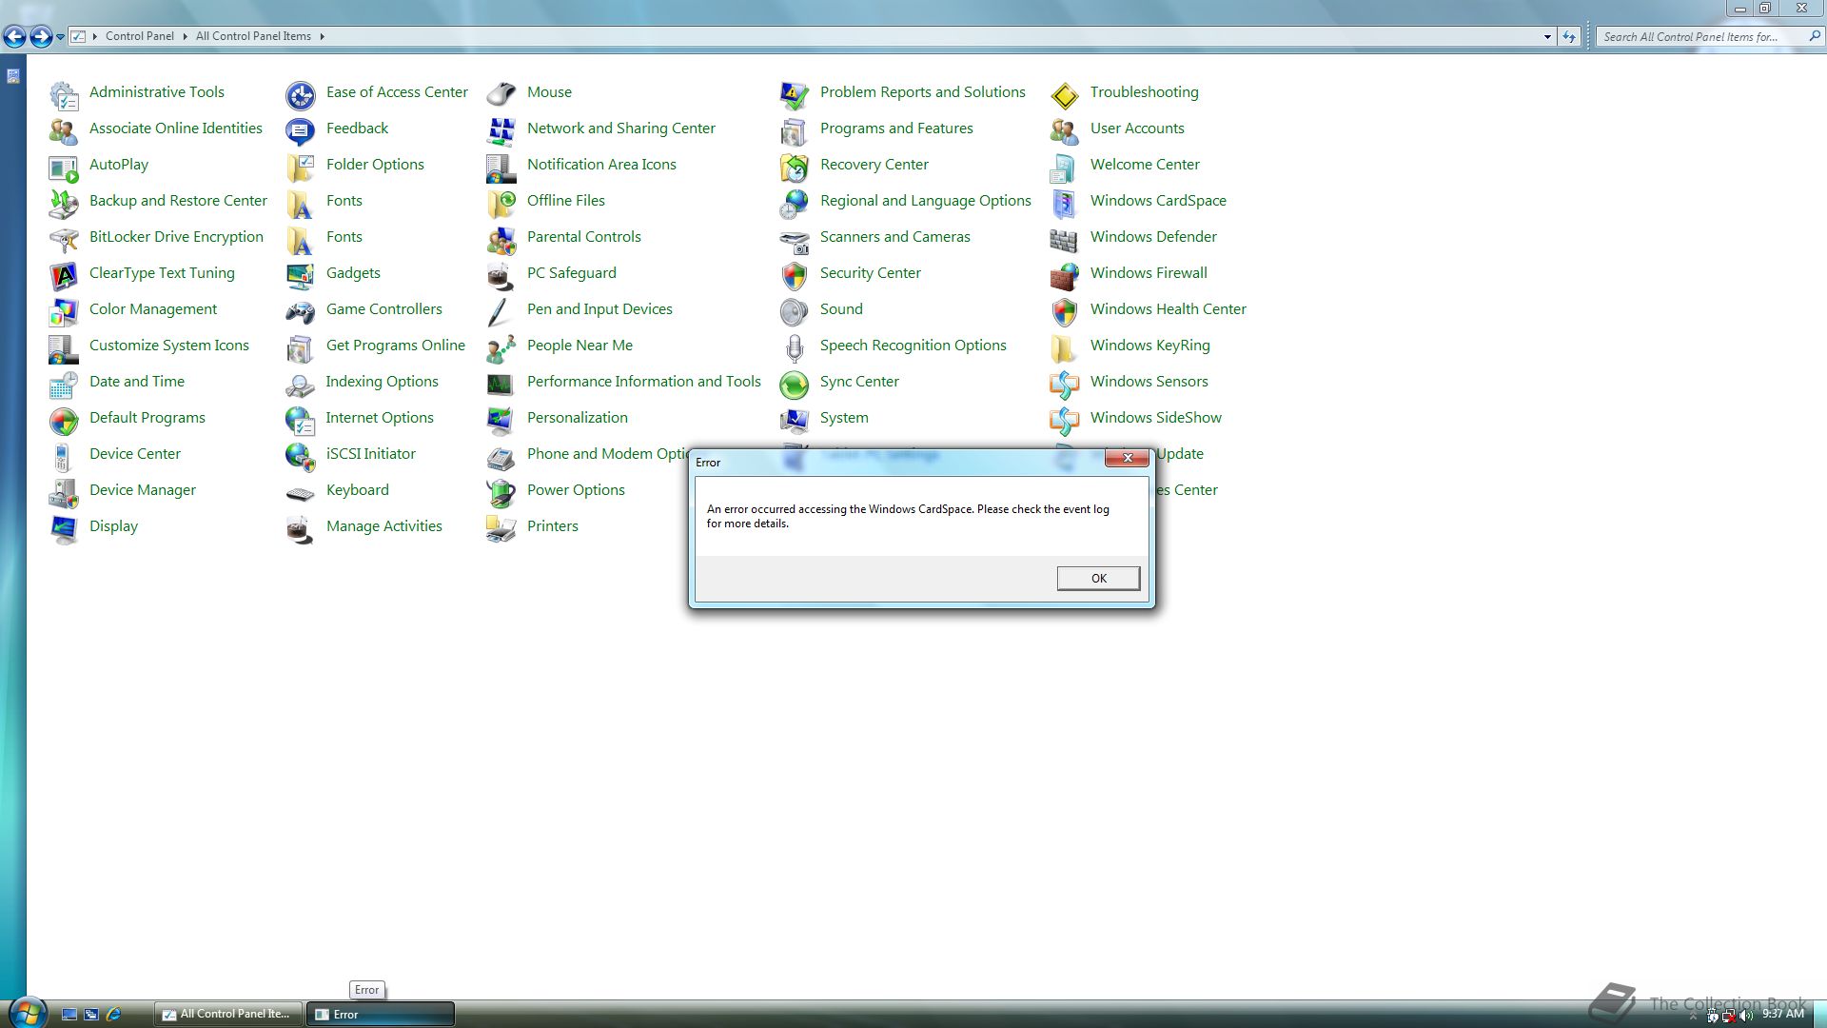Open the Personalization link

[x=577, y=418]
